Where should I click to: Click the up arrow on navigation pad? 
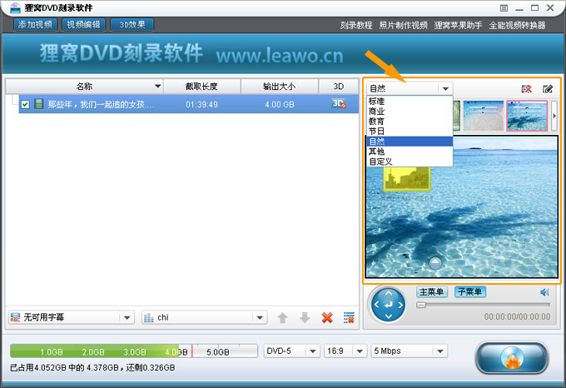[x=388, y=293]
